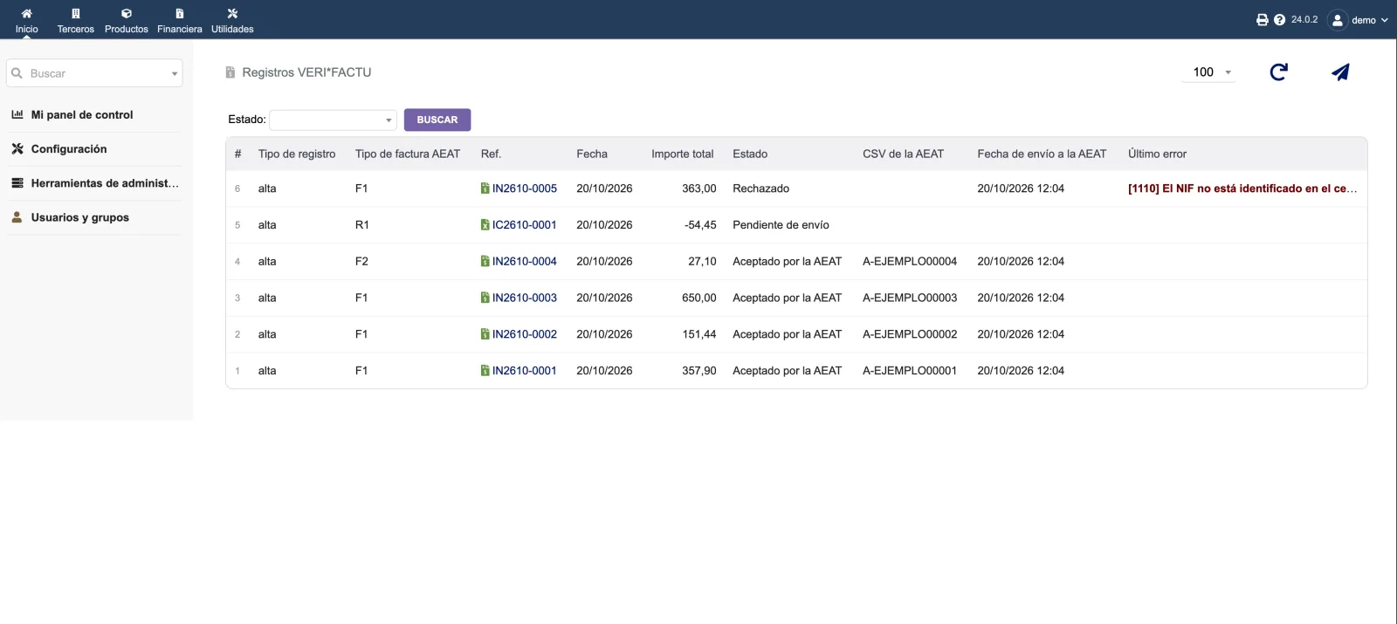Open the Estado filter dropdown
The width and height of the screenshot is (1397, 624).
[x=334, y=120]
